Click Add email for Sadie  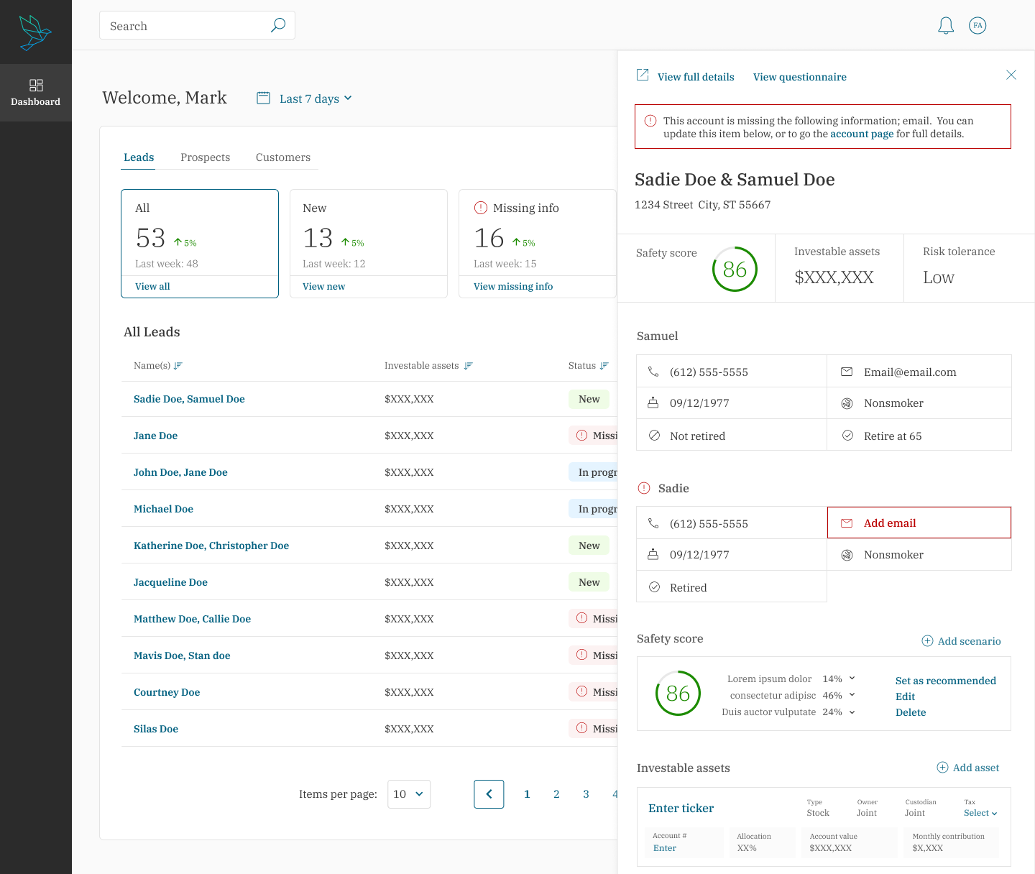coord(919,523)
